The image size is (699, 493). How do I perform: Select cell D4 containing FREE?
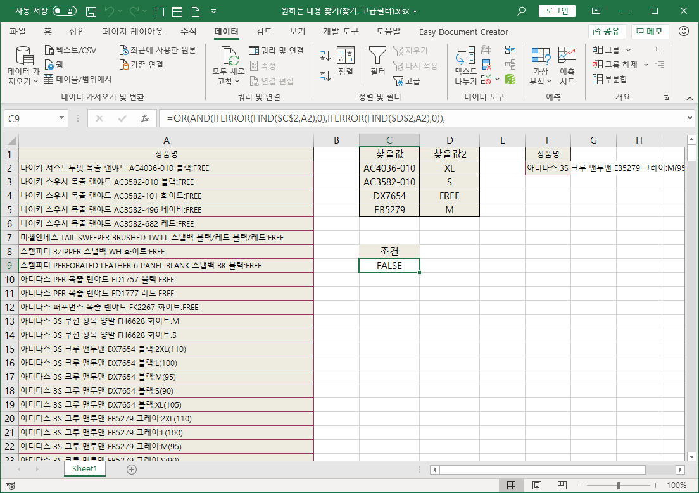(x=450, y=196)
